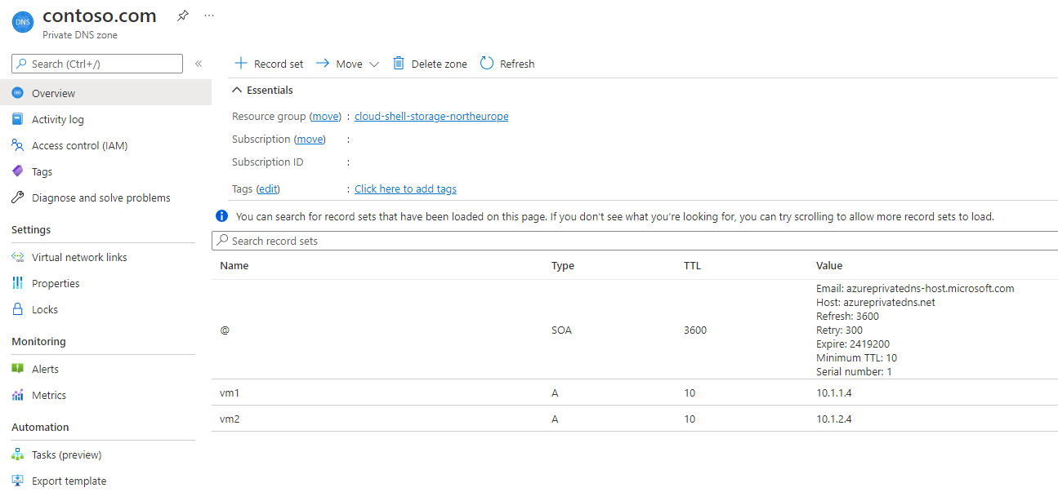Click the blue information icon in banner
The width and height of the screenshot is (1058, 501).
pos(221,216)
